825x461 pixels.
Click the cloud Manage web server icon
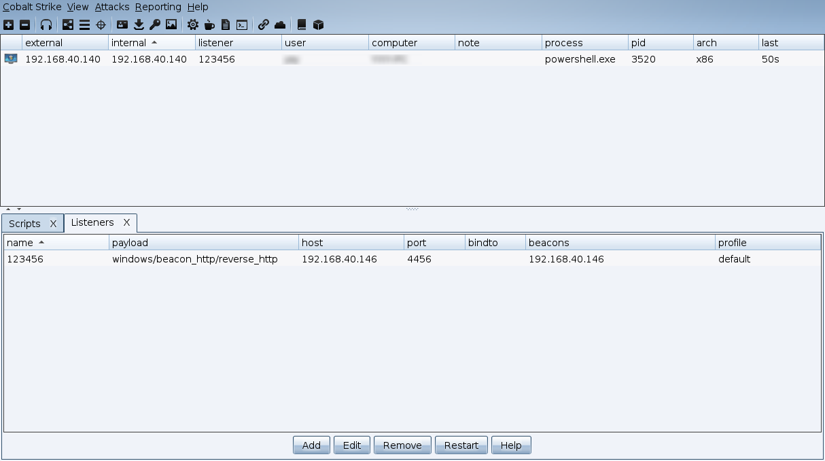[x=280, y=24]
